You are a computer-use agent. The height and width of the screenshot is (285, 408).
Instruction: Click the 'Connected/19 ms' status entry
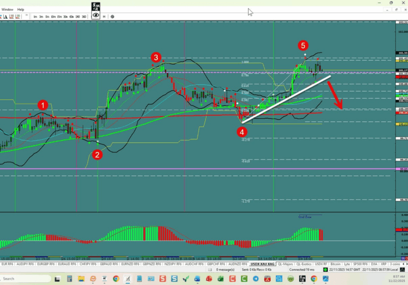[x=302, y=270]
